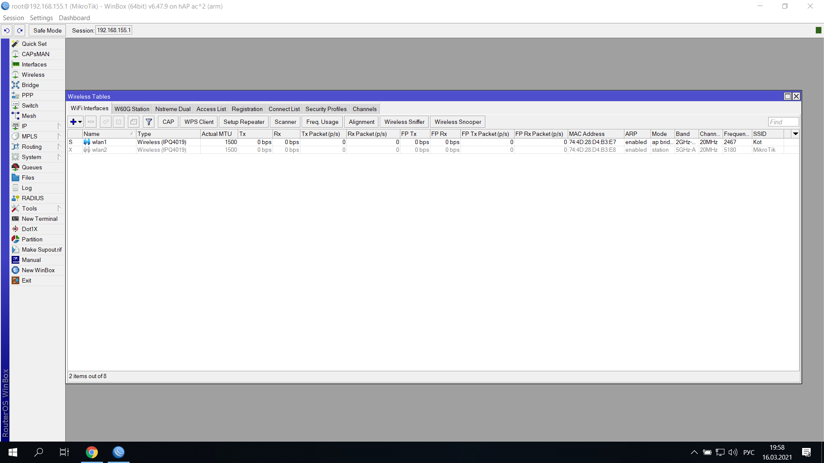
Task: Click the comment note toolbar icon
Action: coord(133,122)
